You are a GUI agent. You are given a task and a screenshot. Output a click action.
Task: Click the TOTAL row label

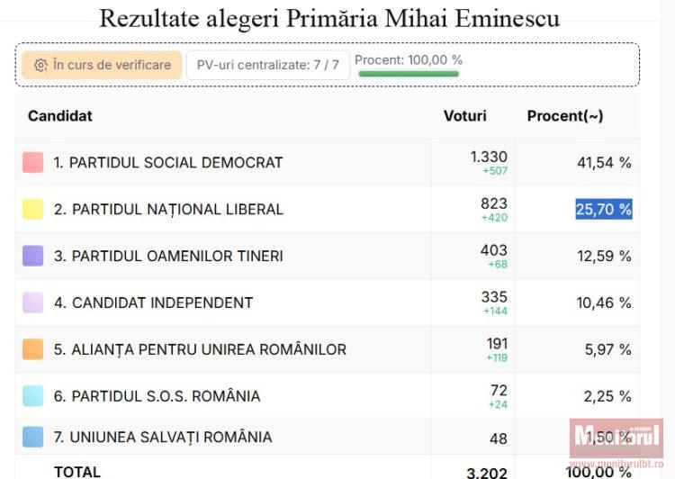77,472
